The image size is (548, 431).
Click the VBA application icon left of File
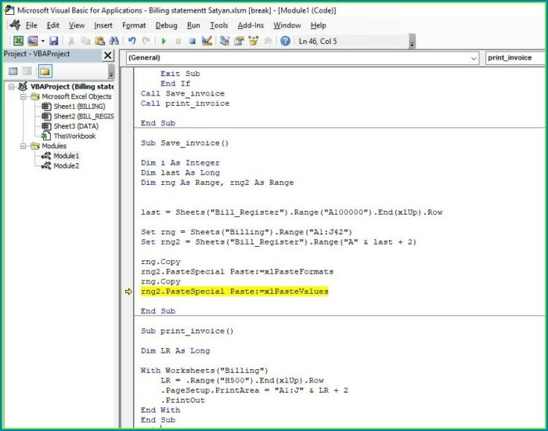click(15, 25)
